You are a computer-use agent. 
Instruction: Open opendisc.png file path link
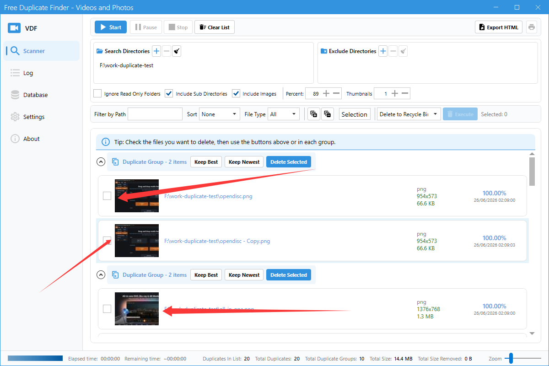point(208,196)
